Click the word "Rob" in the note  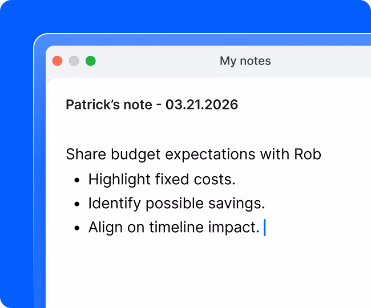(308, 154)
